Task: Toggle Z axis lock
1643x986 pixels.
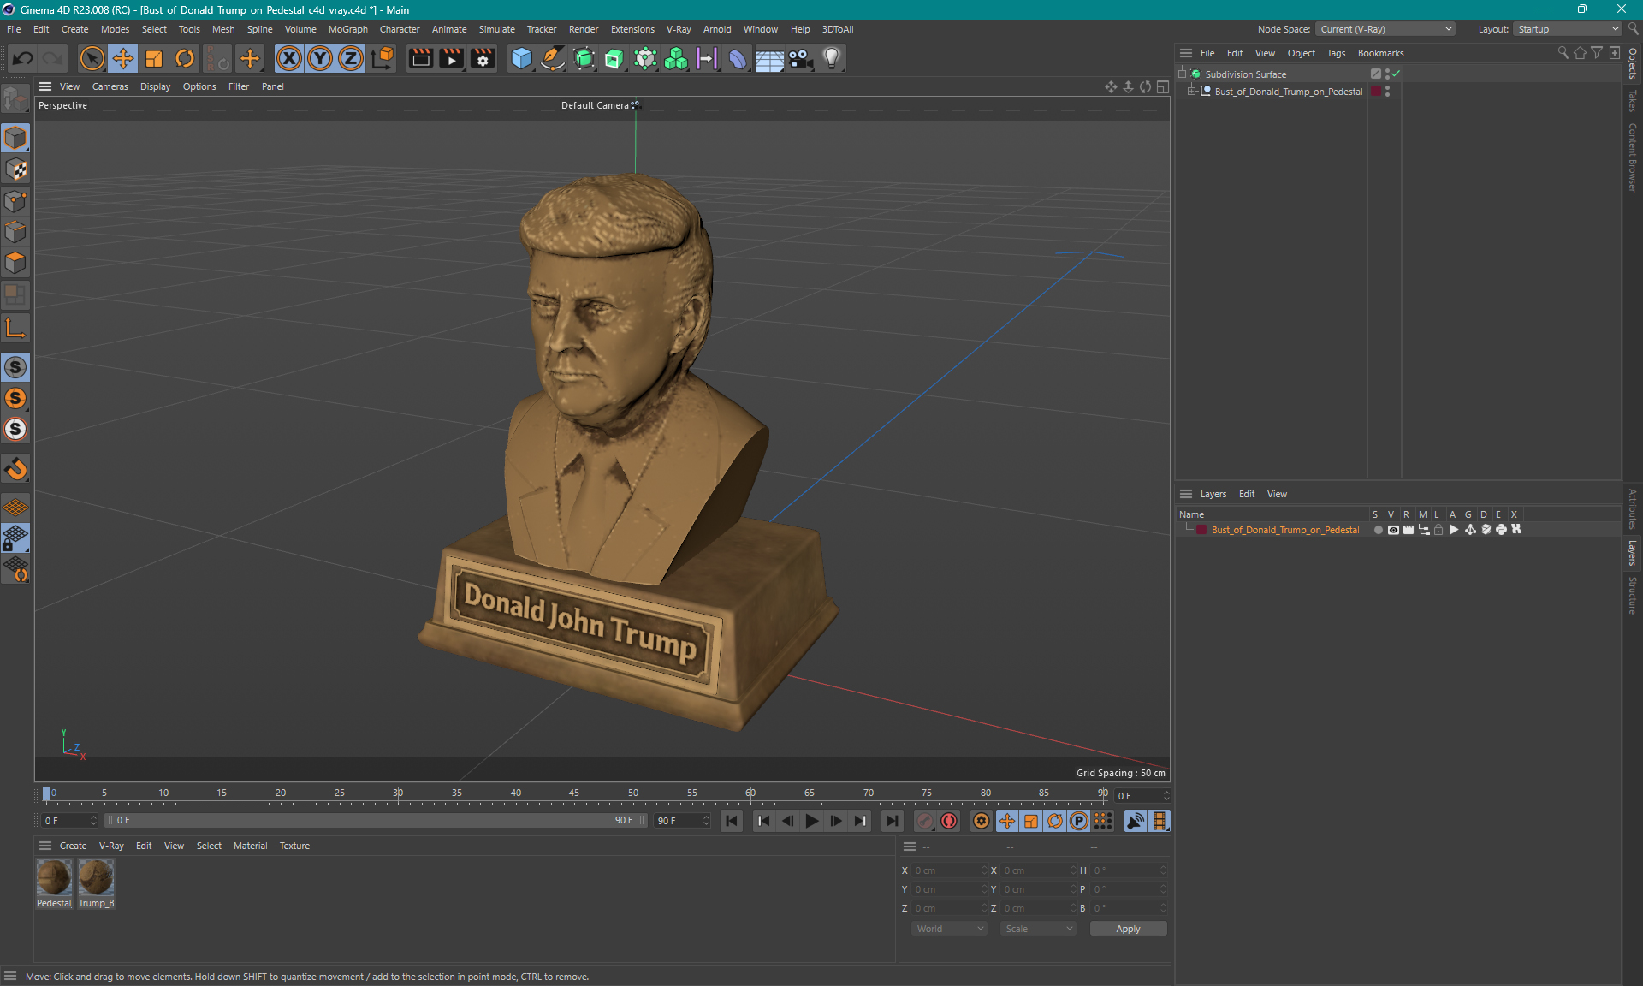Action: point(351,58)
